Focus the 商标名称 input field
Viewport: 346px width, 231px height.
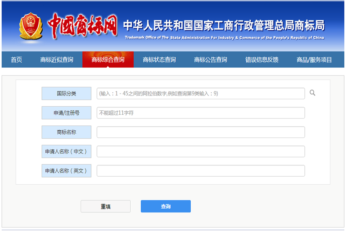[201, 132]
